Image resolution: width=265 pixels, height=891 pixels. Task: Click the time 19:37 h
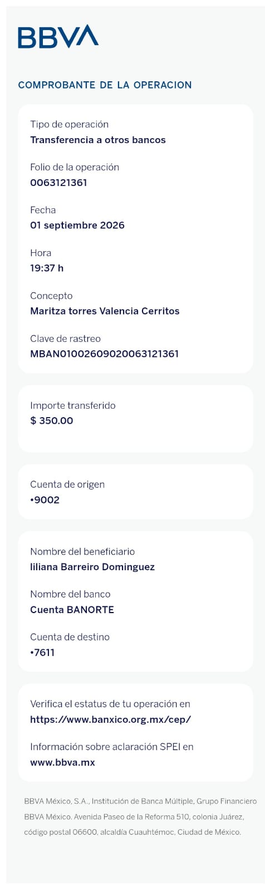tap(47, 268)
